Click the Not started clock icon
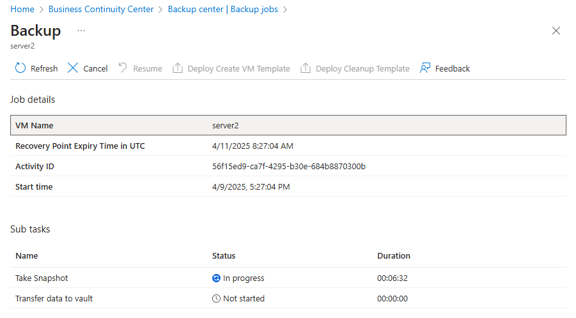Screen dimensions: 576x318 (216, 299)
